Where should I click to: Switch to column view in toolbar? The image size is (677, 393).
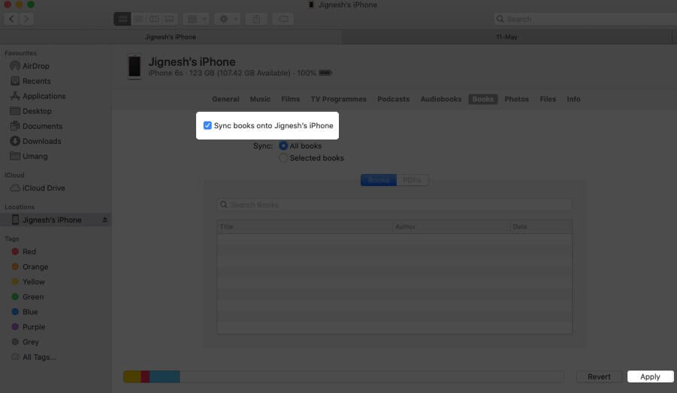pos(154,19)
